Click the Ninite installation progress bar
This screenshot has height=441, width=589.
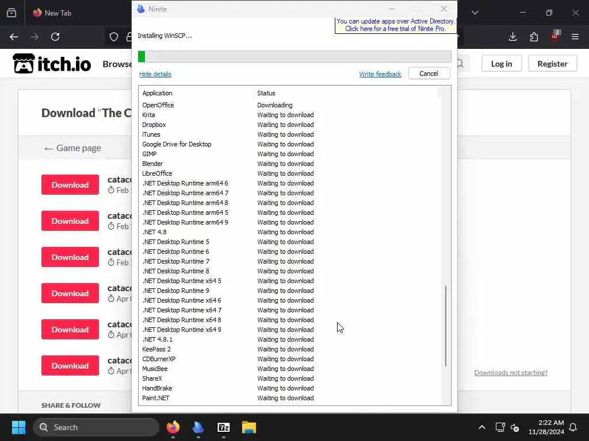pyautogui.click(x=294, y=57)
